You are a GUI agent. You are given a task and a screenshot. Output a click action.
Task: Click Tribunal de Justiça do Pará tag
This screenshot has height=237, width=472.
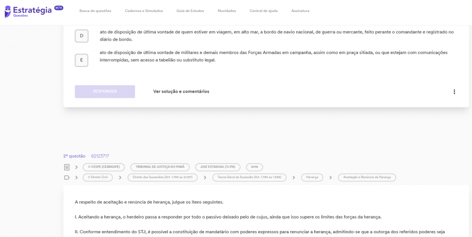coord(160,167)
